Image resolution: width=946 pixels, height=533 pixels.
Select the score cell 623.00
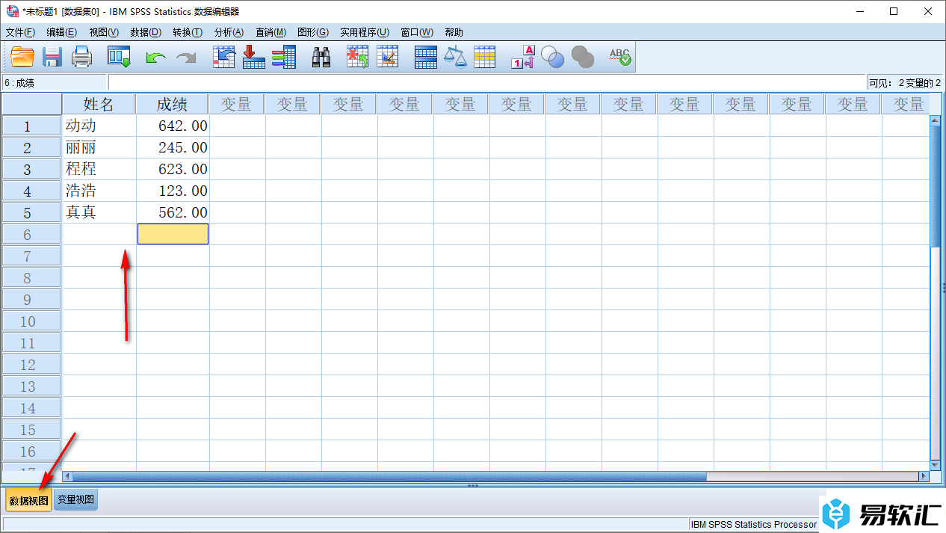coord(173,169)
